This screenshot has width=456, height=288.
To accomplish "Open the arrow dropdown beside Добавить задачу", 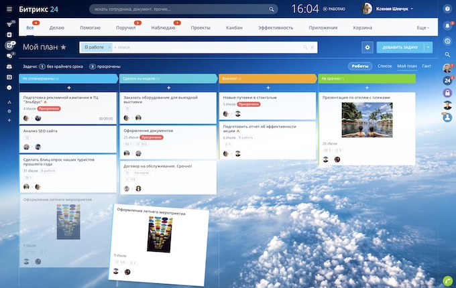I will coord(429,48).
